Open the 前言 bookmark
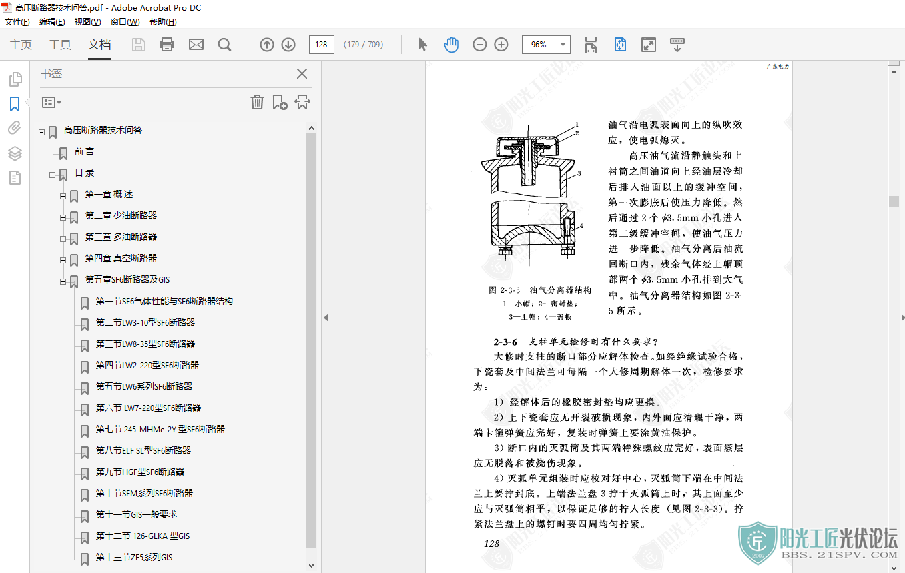Viewport: 905px width, 573px height. pos(84,151)
